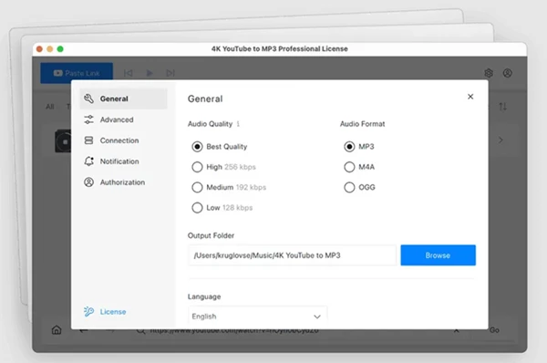Close the settings dialog with X
Viewport: 547px width, 363px height.
tap(470, 97)
